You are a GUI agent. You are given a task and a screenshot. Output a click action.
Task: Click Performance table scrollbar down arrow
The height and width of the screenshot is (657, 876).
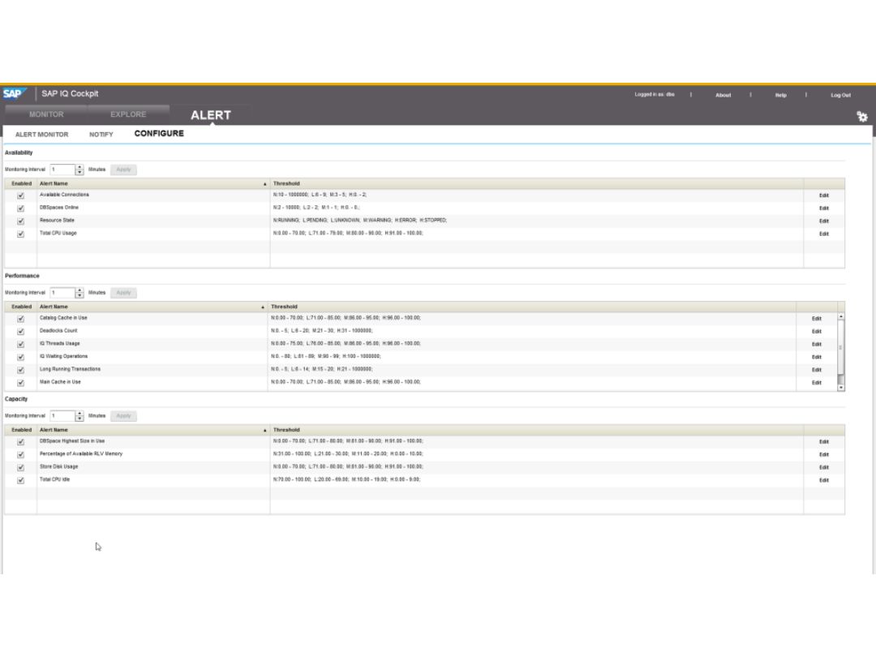coord(841,387)
